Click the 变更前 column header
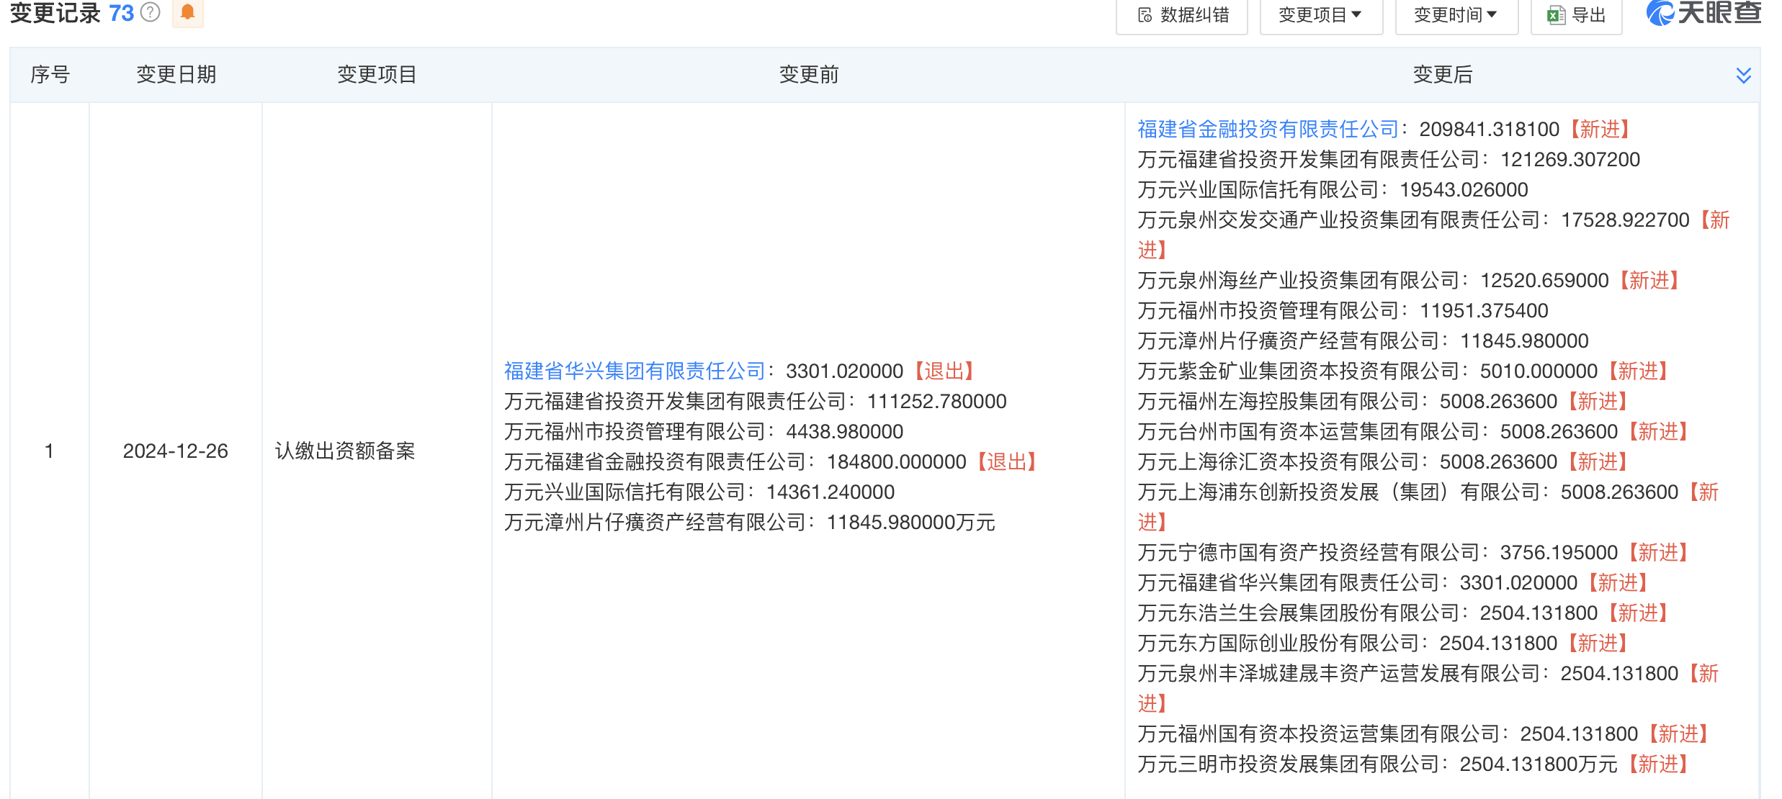 pos(808,74)
